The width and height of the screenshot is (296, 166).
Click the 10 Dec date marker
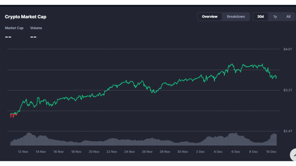[x=271, y=152]
